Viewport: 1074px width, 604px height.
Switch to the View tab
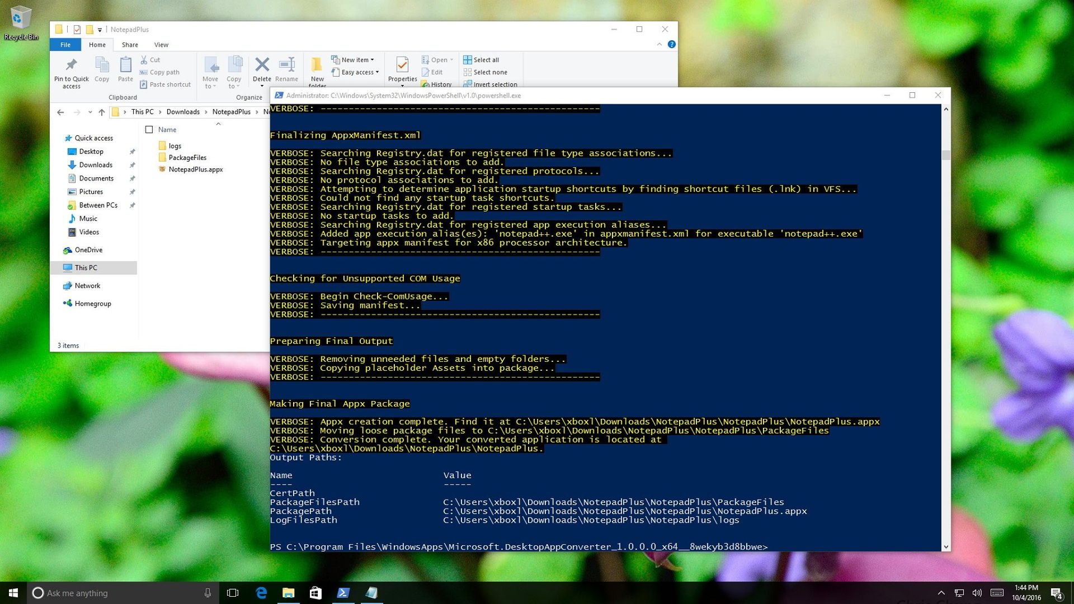coord(161,44)
